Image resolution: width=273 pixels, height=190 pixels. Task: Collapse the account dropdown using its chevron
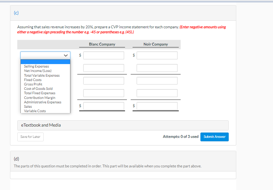pyautogui.click(x=66, y=55)
